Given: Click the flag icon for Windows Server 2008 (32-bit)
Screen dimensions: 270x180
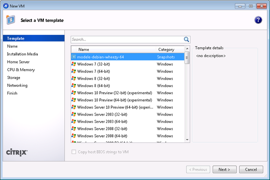Looking at the screenshot, I should coord(74,129).
